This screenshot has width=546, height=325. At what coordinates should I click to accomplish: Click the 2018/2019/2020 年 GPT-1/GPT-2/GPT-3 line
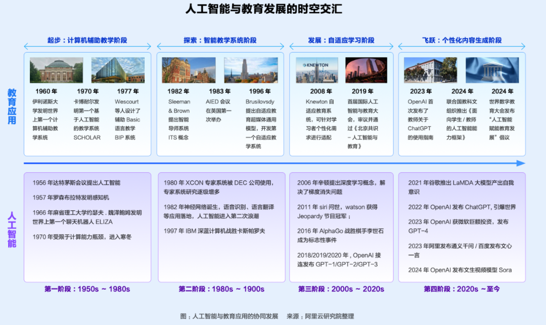339,260
